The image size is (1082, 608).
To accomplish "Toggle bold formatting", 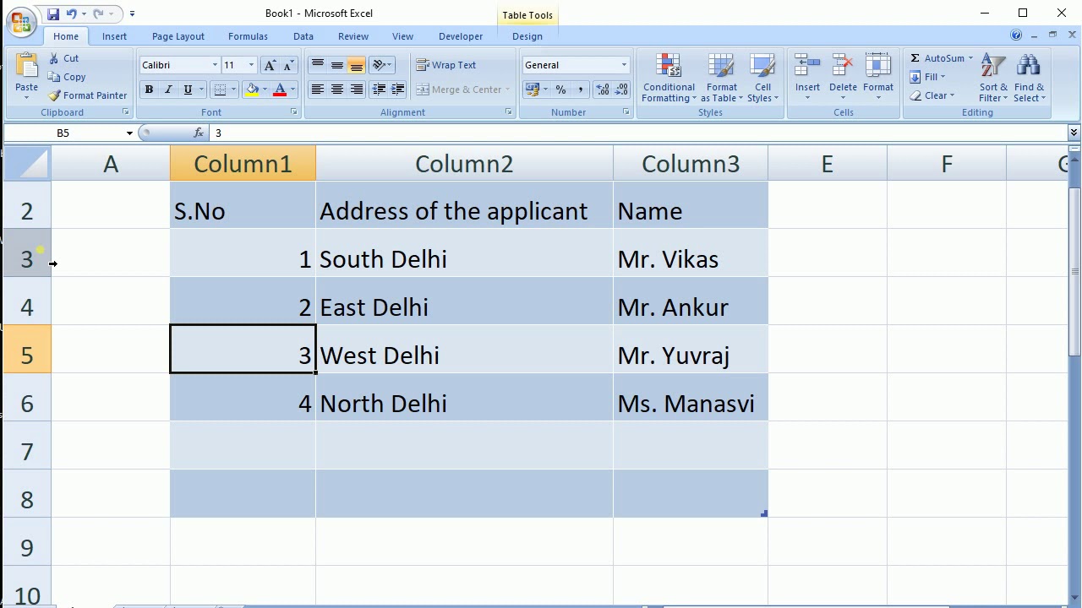I will tap(149, 90).
